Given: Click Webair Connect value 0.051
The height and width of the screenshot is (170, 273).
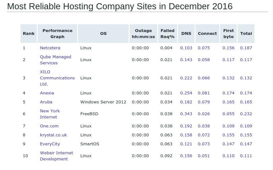Looking at the screenshot, I should point(204,156).
